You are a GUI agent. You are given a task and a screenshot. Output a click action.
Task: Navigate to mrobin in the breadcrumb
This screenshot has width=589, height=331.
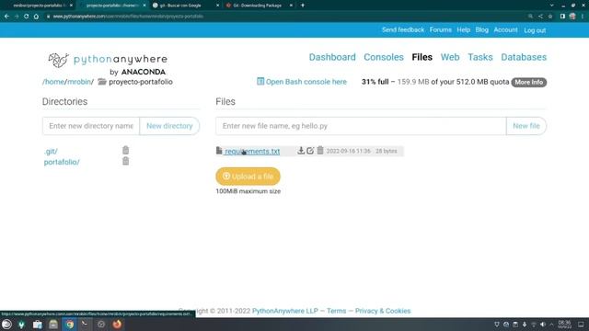pyautogui.click(x=79, y=82)
